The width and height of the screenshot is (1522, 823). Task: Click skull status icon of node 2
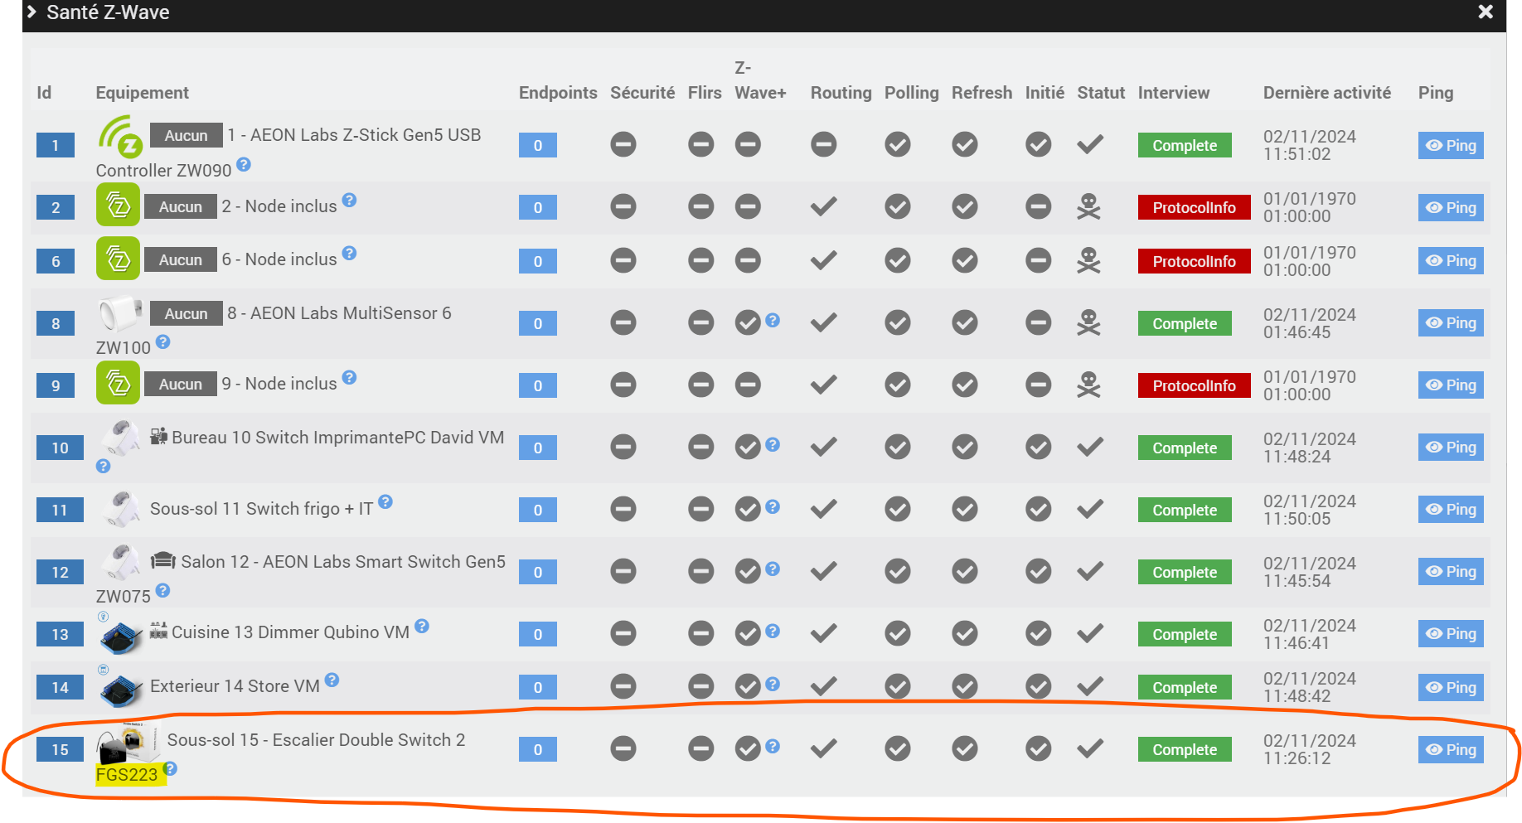pos(1088,206)
